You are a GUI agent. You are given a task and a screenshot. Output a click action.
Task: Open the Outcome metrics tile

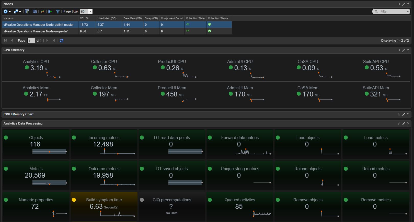(x=104, y=176)
